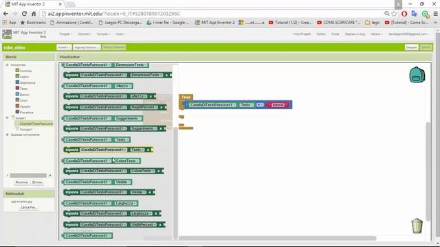Image resolution: width=440 pixels, height=247 pixels.
Task: Switch to the Blocchi view button
Action: [426, 47]
